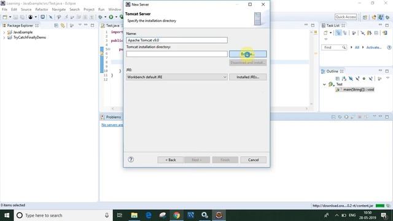This screenshot has width=393, height=221.
Task: Click the green Run toolbar button
Action: 111,17
